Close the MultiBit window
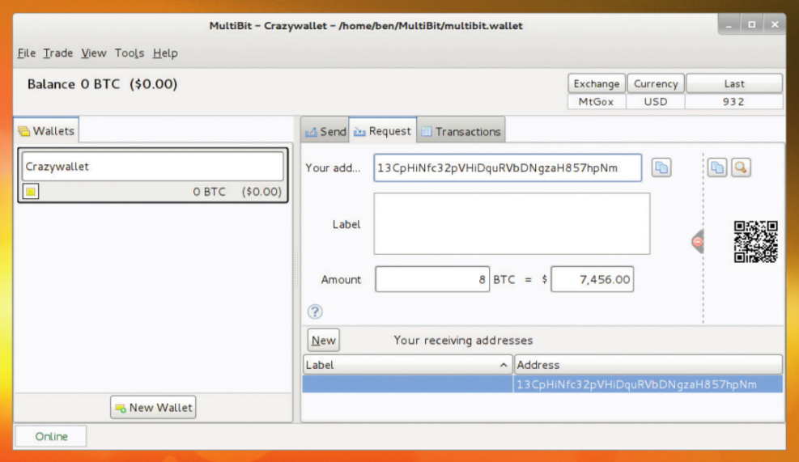 [775, 24]
